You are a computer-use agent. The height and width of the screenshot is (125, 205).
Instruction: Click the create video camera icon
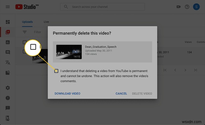click(x=179, y=7)
